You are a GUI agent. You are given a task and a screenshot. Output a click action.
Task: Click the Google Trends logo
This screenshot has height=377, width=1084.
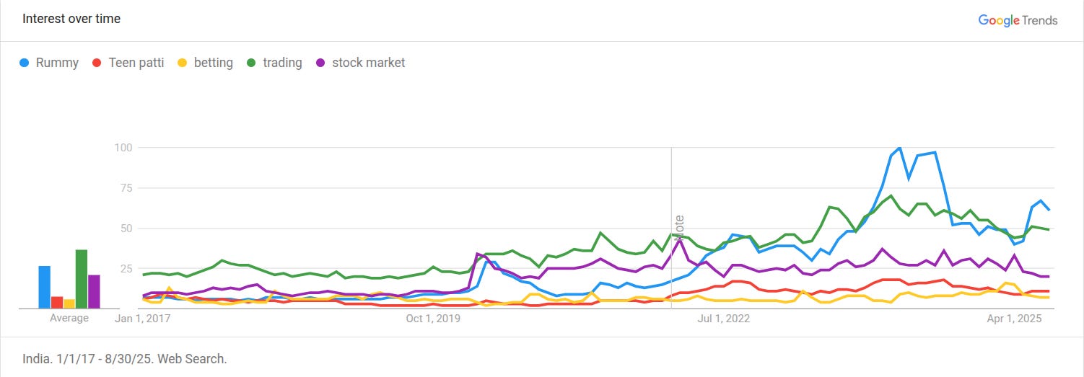[1018, 20]
